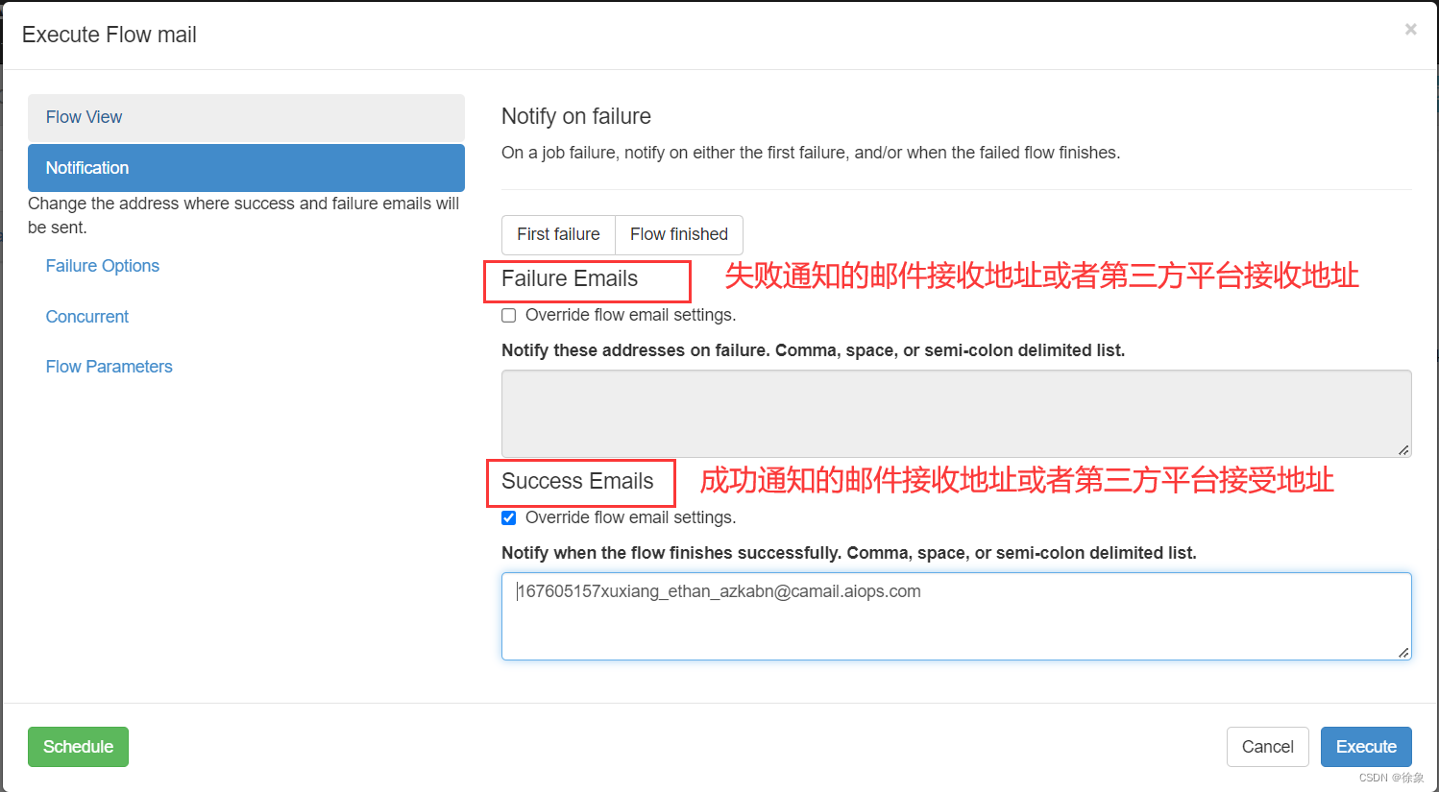
Task: Click the resize grip of the failure emails box
Action: (x=1403, y=450)
